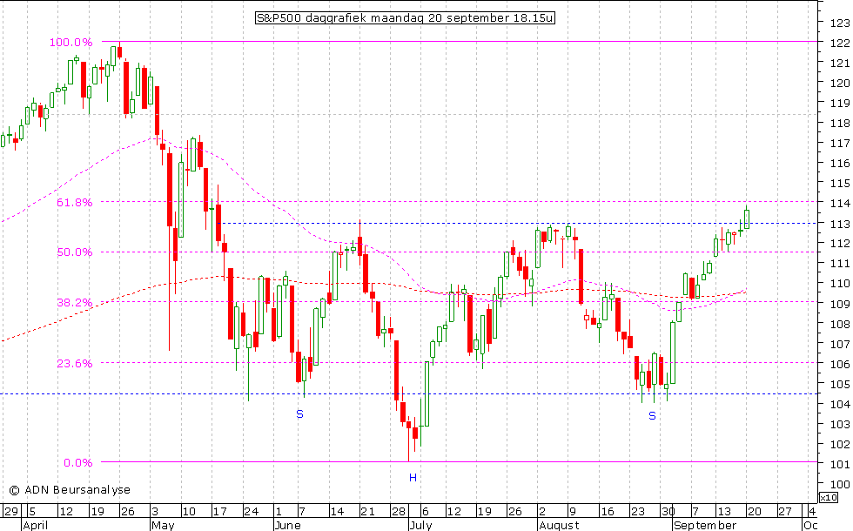Click price axis value 118

click(840, 124)
